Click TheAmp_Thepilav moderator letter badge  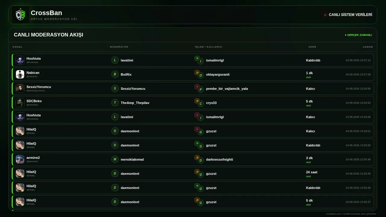pyautogui.click(x=115, y=102)
